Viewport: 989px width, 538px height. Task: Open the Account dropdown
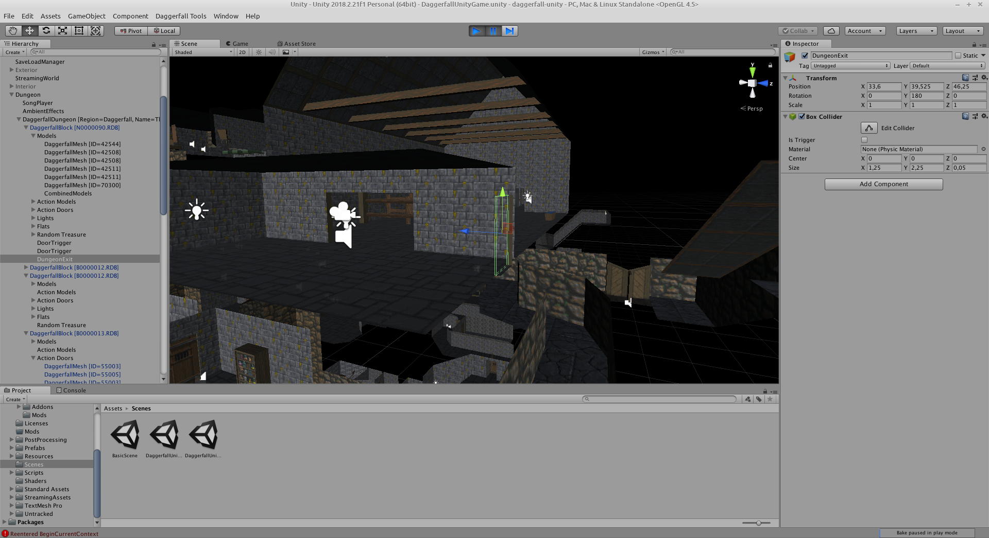coord(865,31)
